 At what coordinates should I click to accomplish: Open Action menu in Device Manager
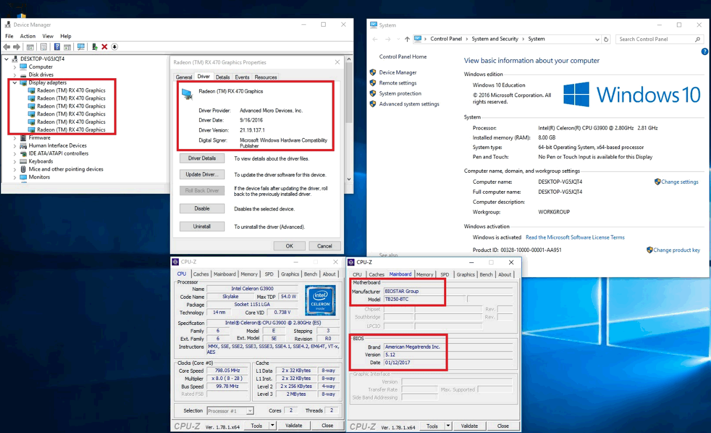28,36
